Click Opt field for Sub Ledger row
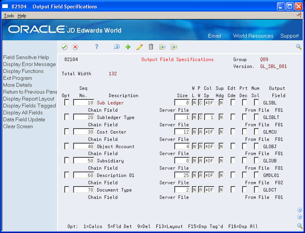This screenshot has width=305, height=233. pyautogui.click(x=67, y=102)
